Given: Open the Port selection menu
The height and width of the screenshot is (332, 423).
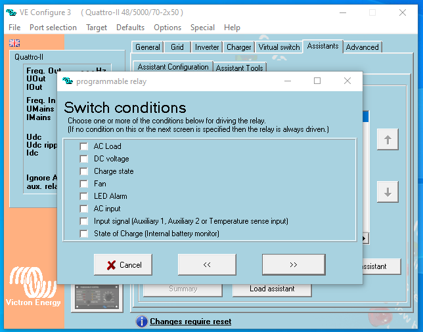Looking at the screenshot, I should click(x=53, y=28).
